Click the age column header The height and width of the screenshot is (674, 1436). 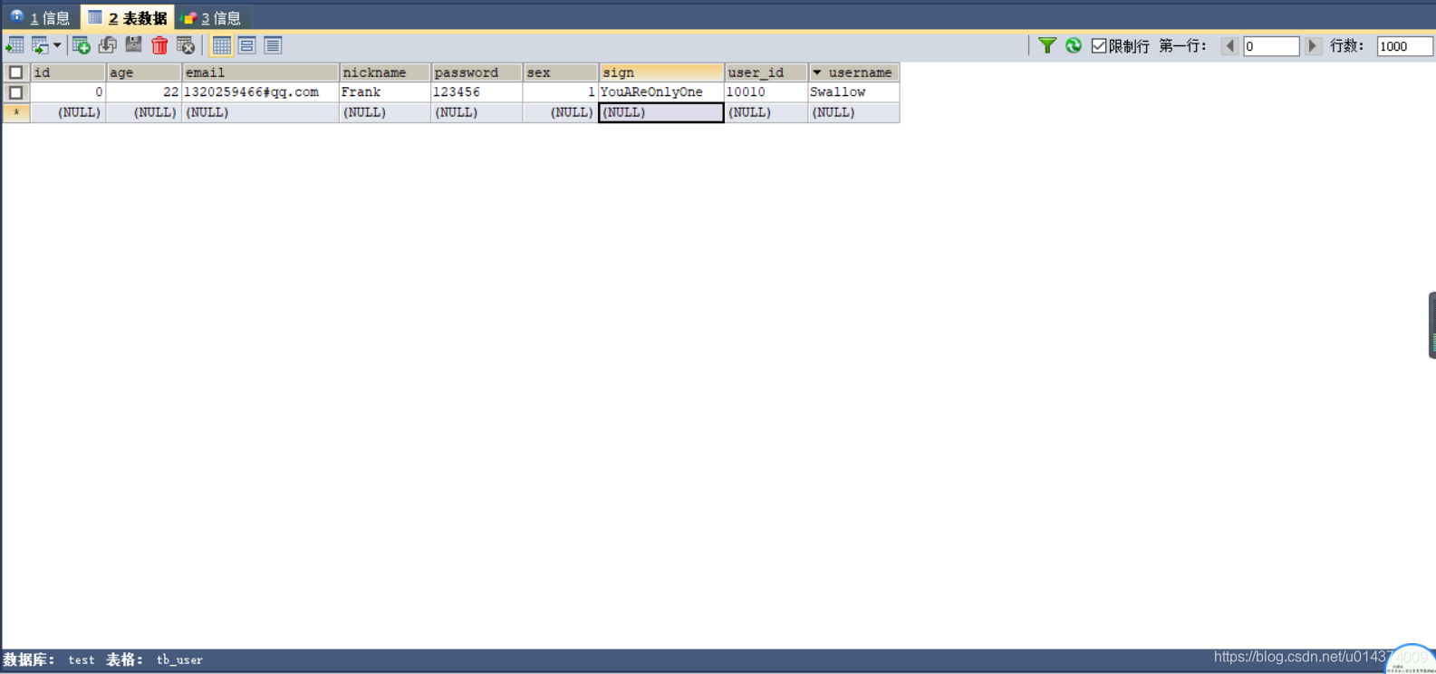[x=143, y=72]
